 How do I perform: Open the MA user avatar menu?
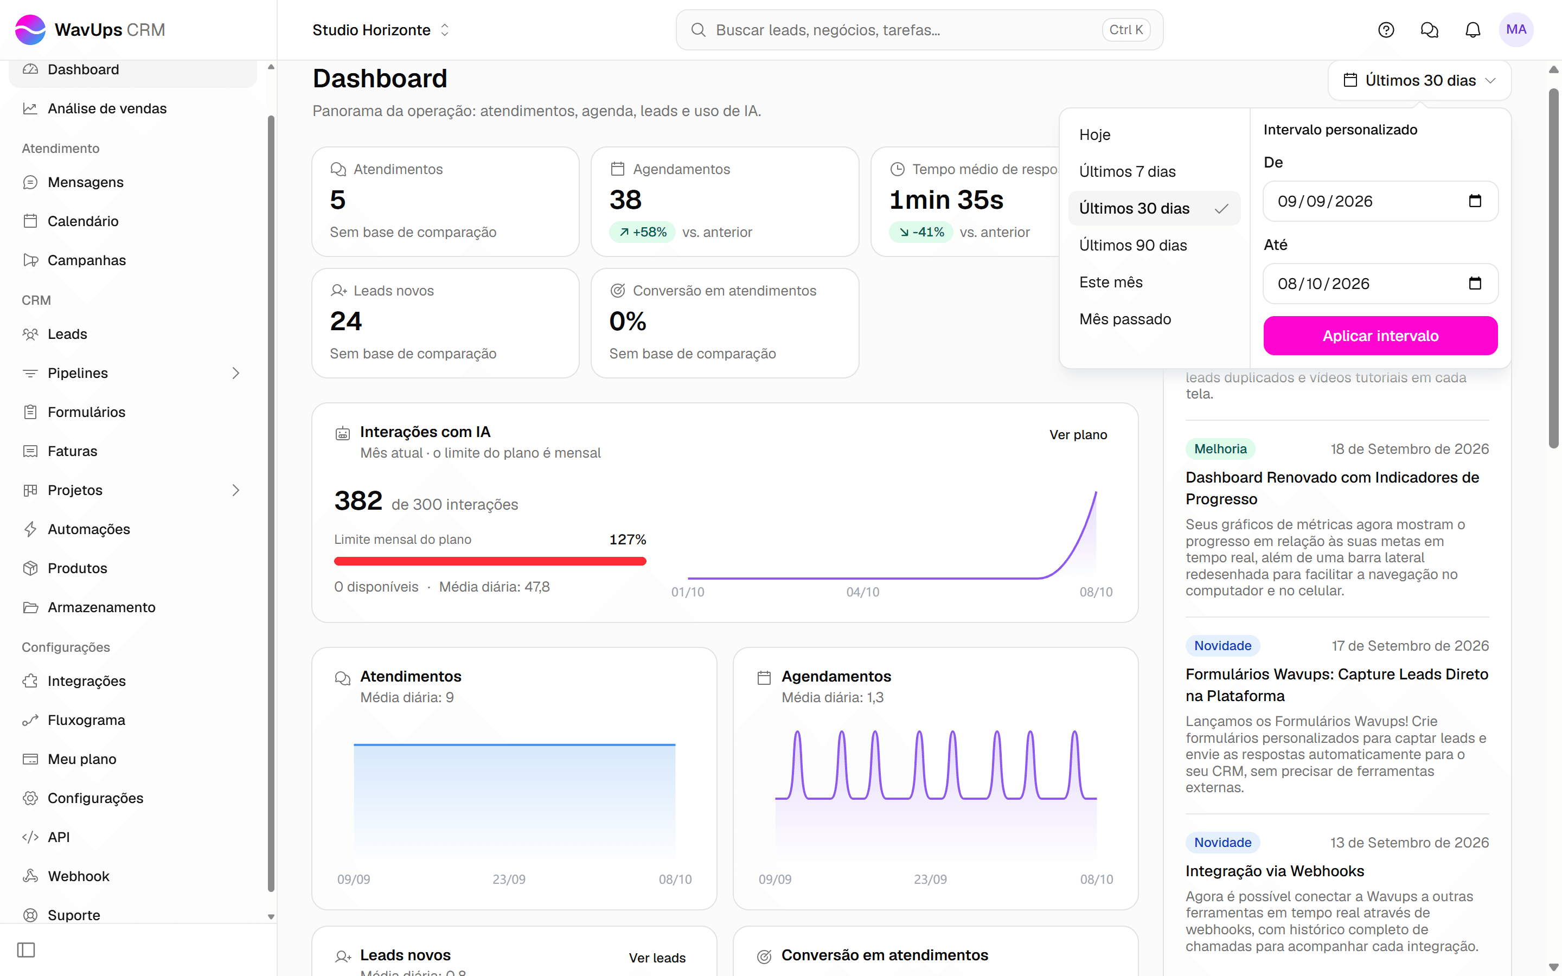pyautogui.click(x=1515, y=30)
